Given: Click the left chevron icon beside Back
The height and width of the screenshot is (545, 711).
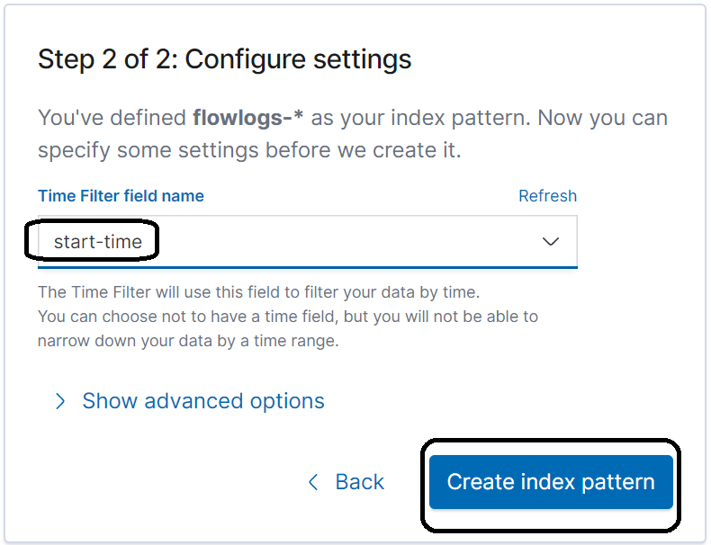Looking at the screenshot, I should coord(313,482).
